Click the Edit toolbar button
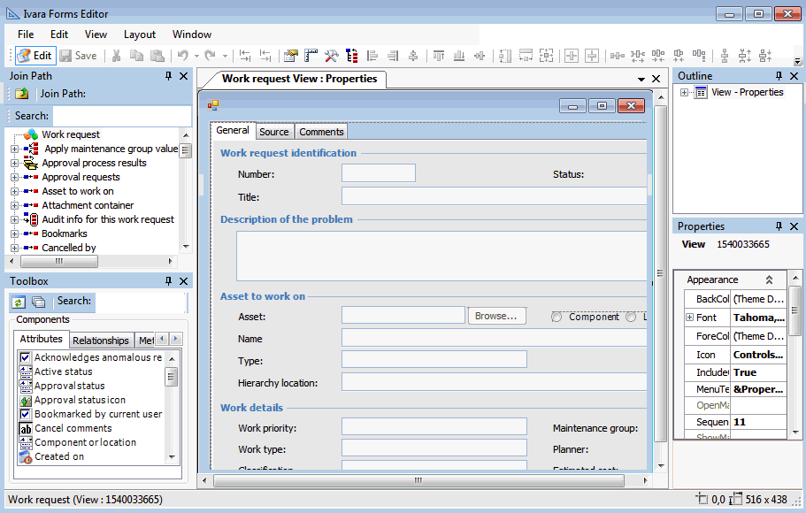Image resolution: width=806 pixels, height=513 pixels. (35, 56)
